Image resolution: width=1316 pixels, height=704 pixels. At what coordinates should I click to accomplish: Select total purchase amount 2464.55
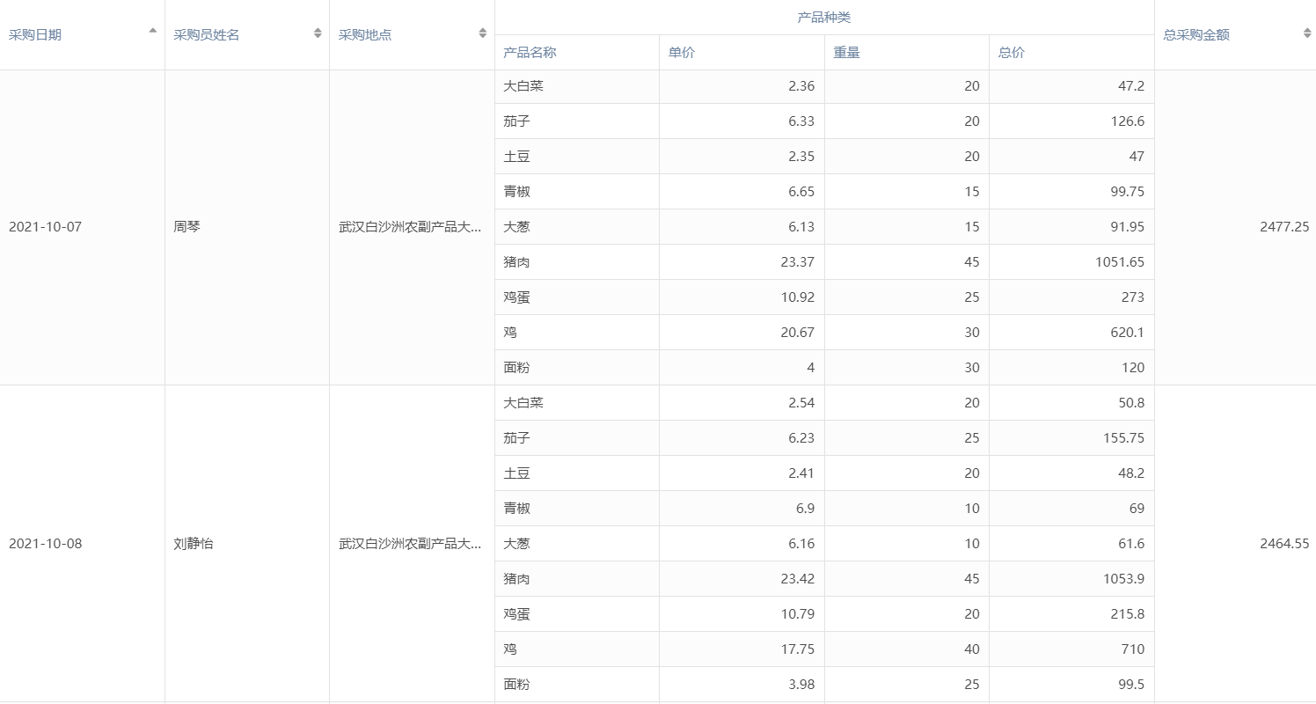click(x=1283, y=544)
